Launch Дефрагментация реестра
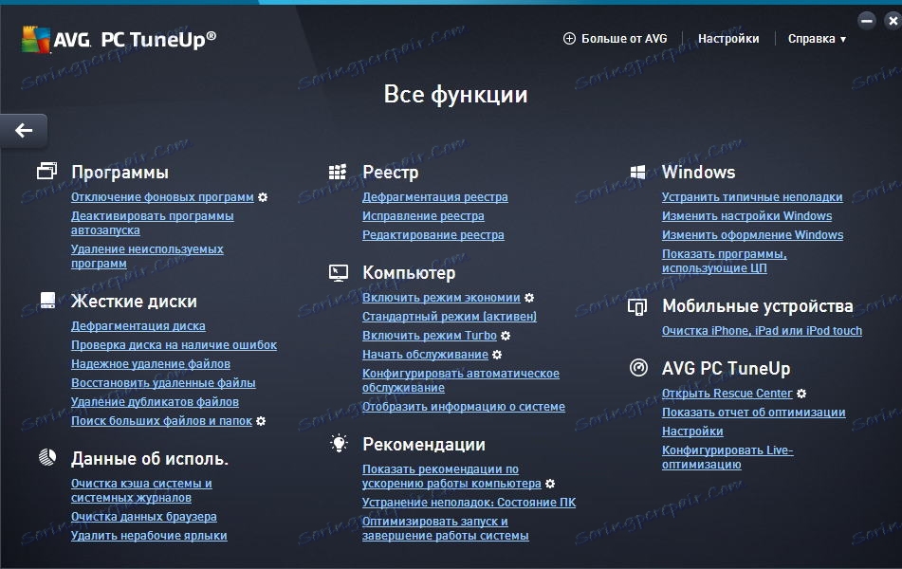This screenshot has height=569, width=902. click(435, 197)
